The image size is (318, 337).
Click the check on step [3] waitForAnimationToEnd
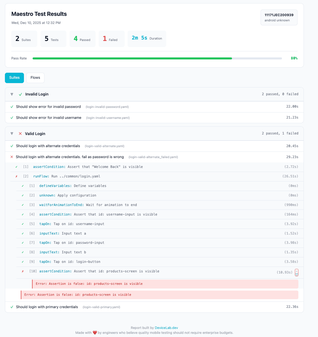coord(23,205)
